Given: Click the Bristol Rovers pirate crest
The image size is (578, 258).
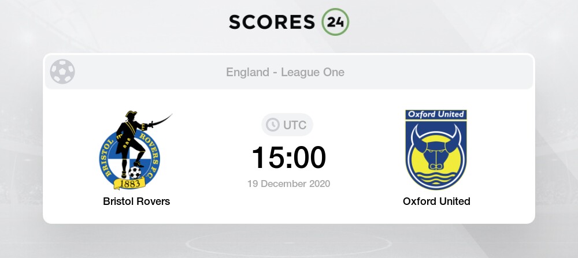Looking at the screenshot, I should pos(132,151).
